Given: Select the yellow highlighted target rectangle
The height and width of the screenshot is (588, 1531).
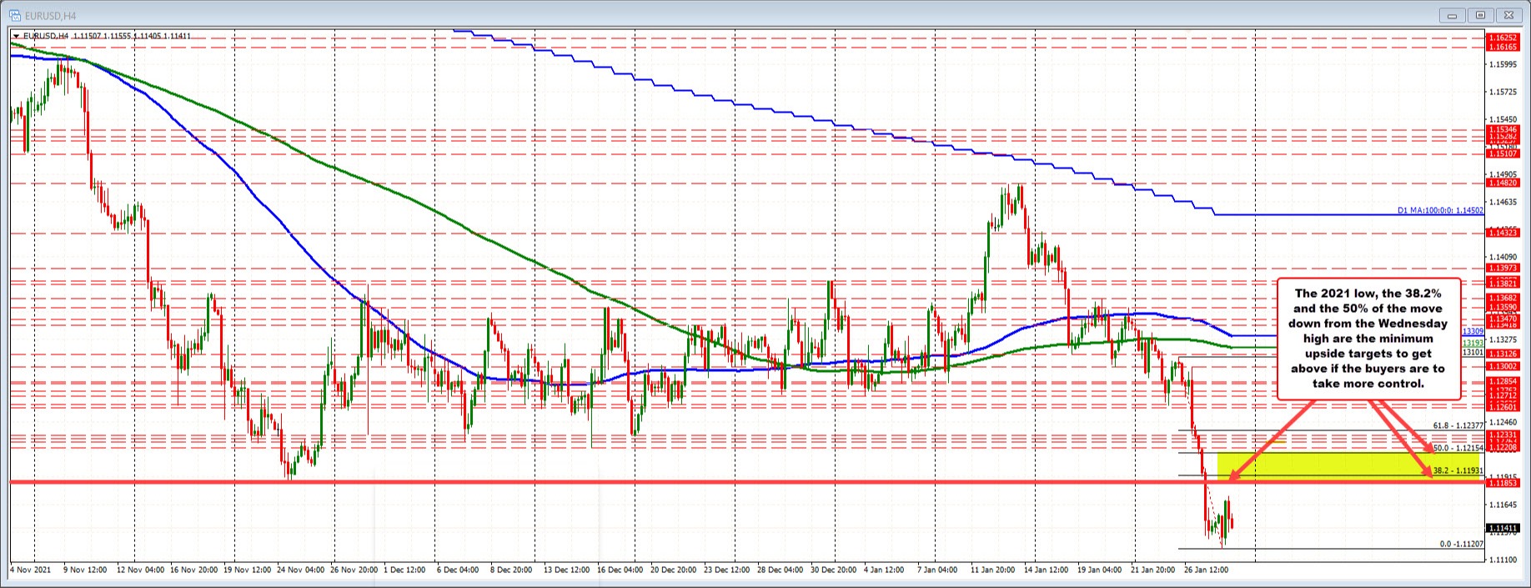Looking at the screenshot, I should click(1334, 465).
